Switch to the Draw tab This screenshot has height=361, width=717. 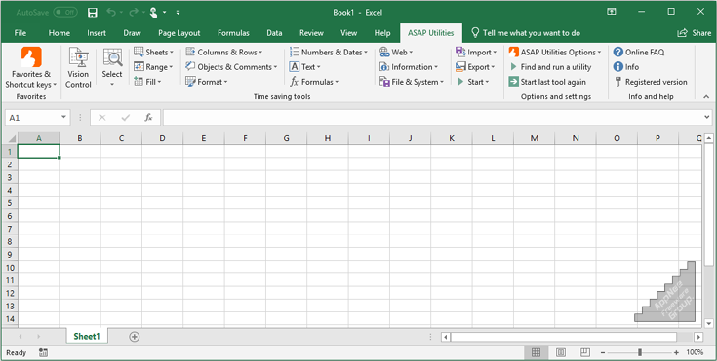[x=132, y=33]
